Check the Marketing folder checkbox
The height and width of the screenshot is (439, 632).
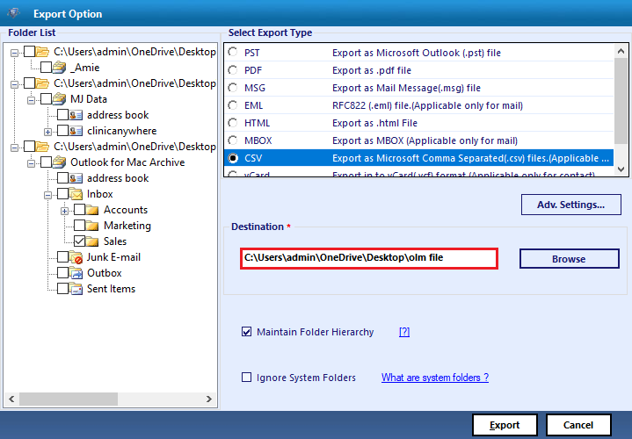point(79,226)
